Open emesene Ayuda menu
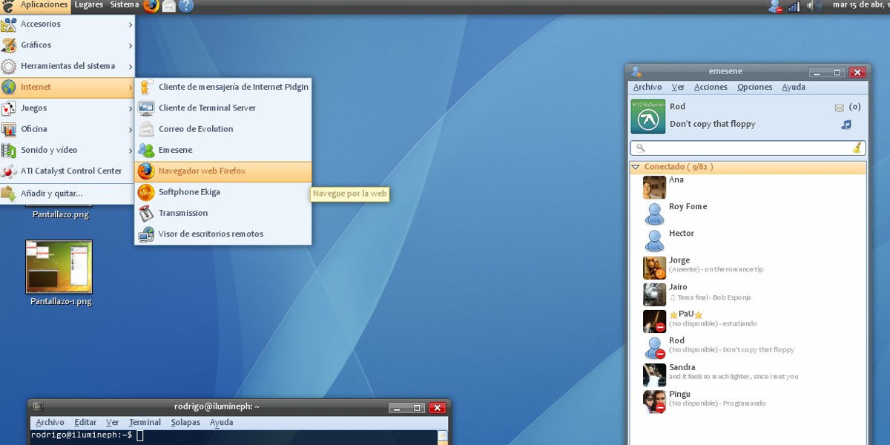The width and height of the screenshot is (890, 445). click(794, 87)
